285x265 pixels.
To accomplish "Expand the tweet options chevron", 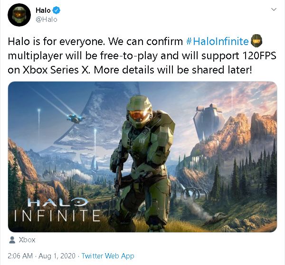I will coord(274,9).
